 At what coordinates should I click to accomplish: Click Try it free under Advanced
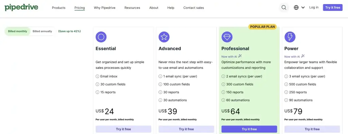(187, 129)
